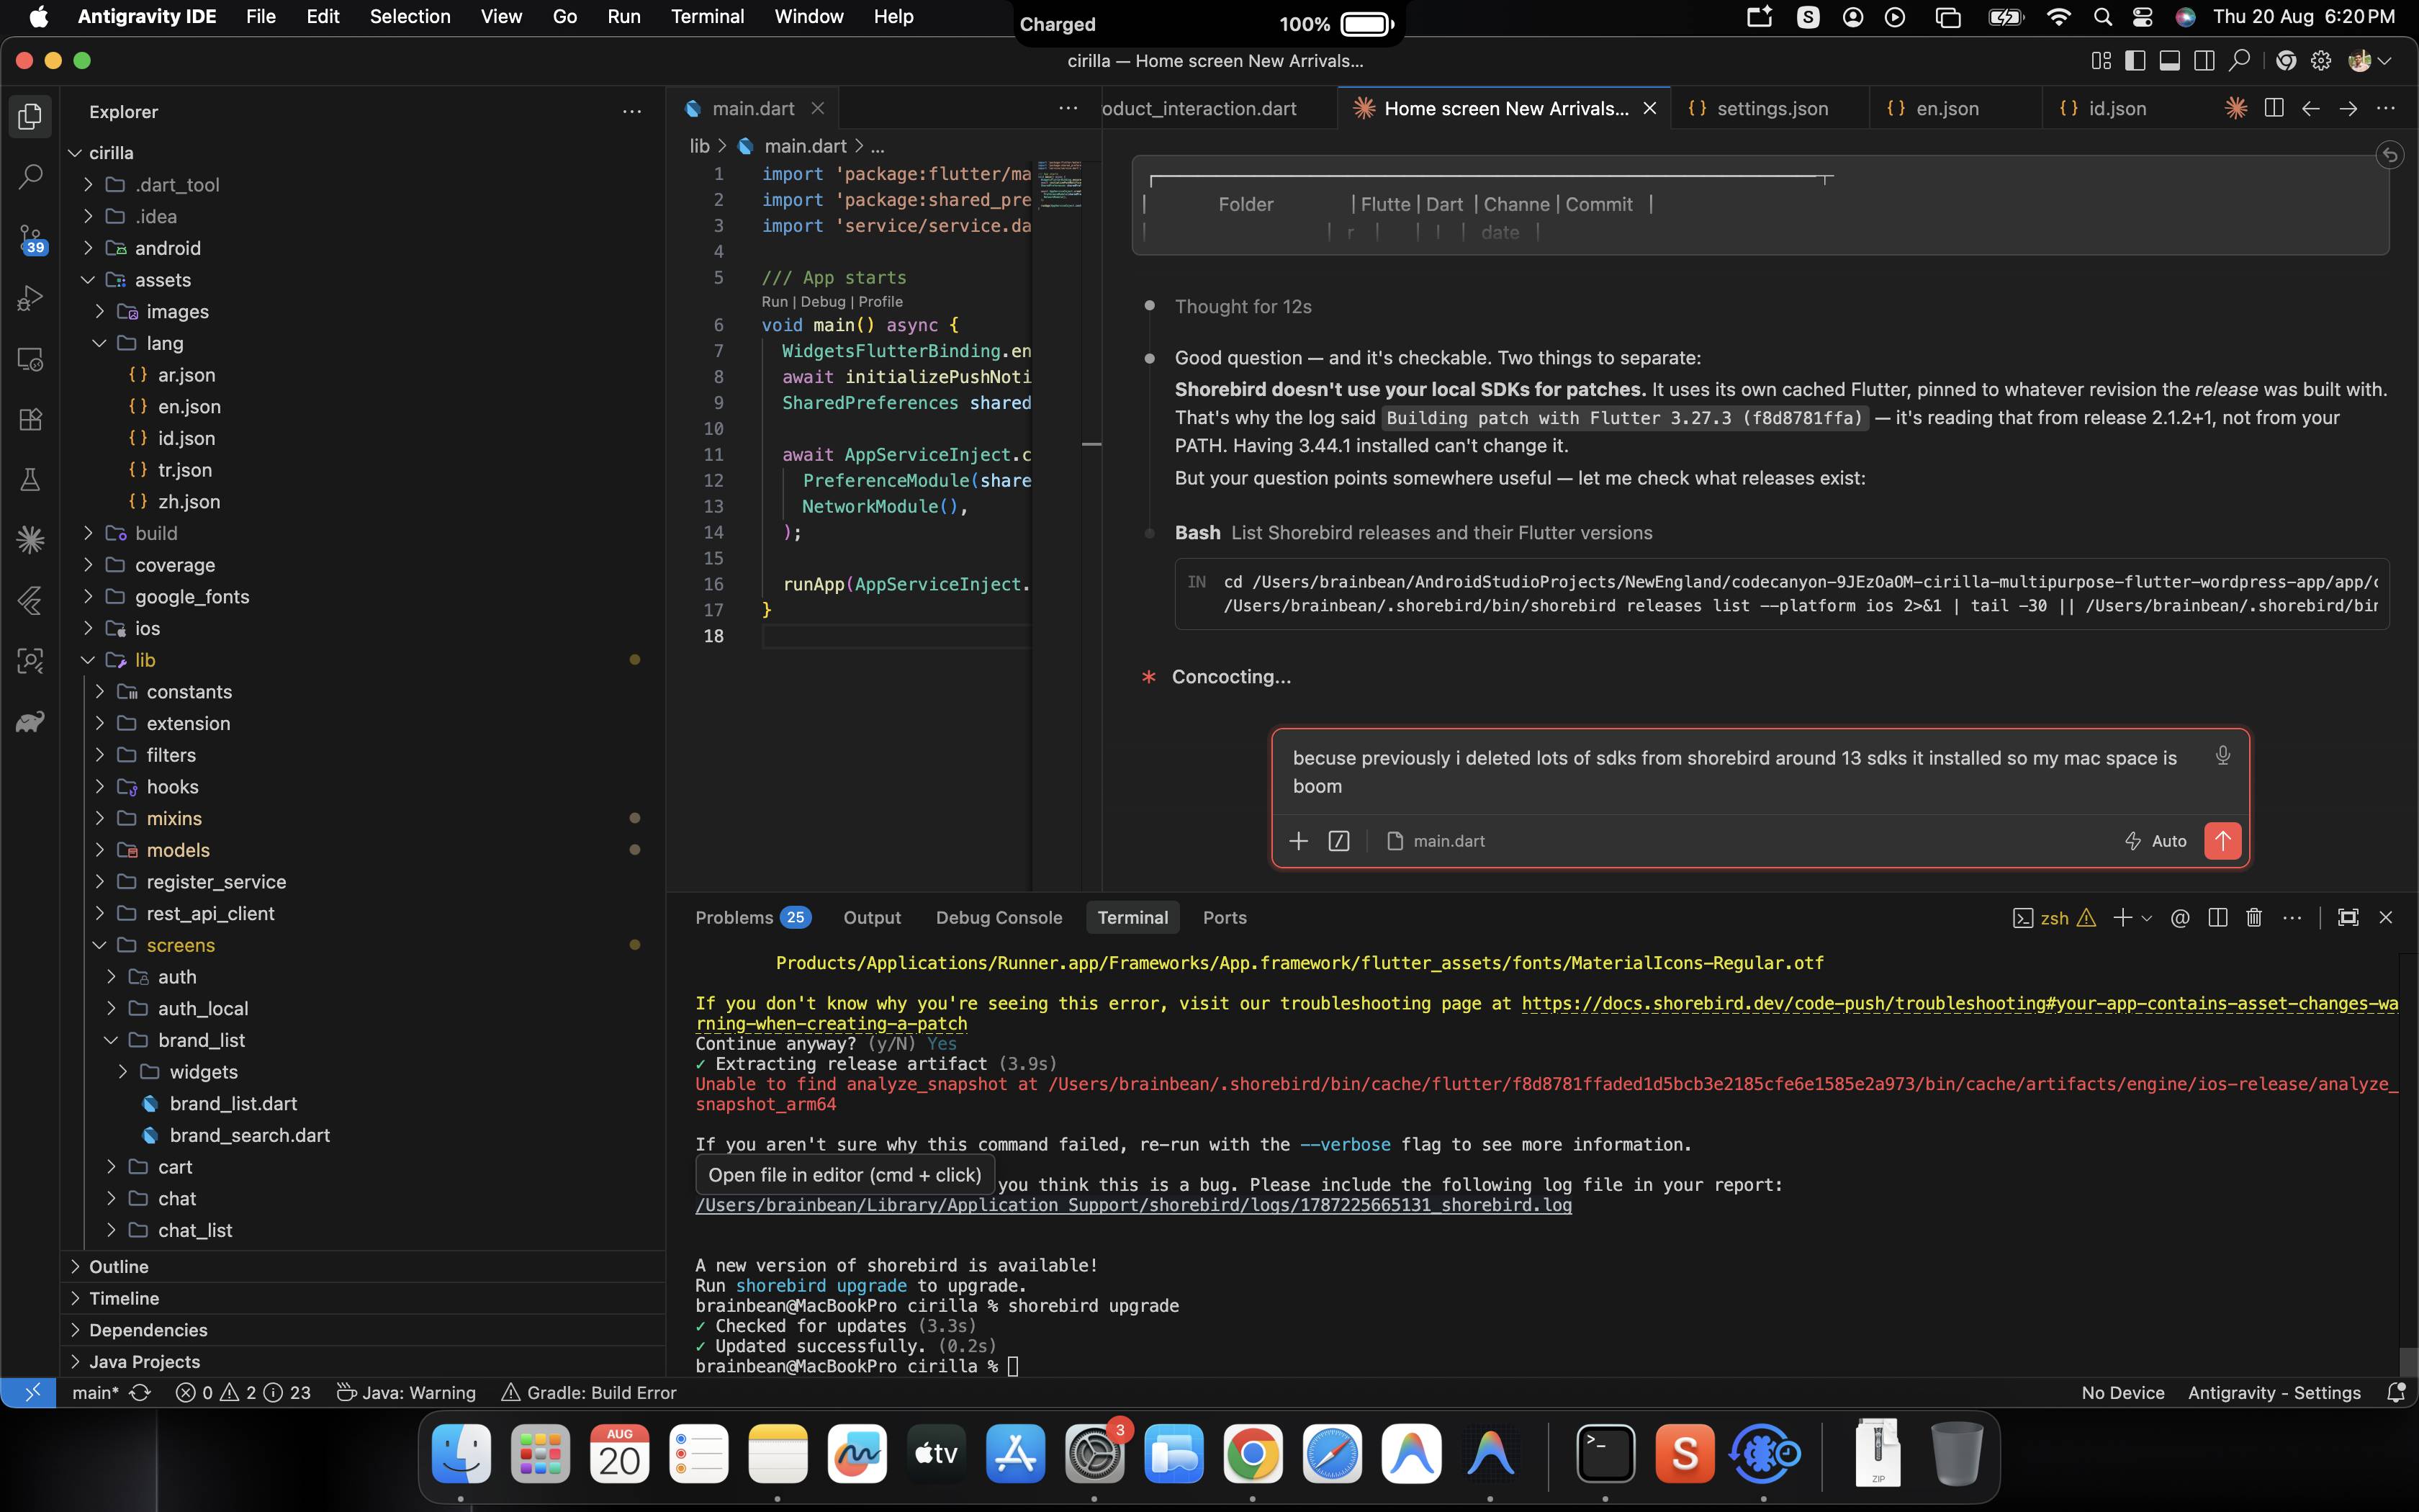This screenshot has width=2419, height=1512.
Task: Expand the Outline section
Action: pos(118,1266)
